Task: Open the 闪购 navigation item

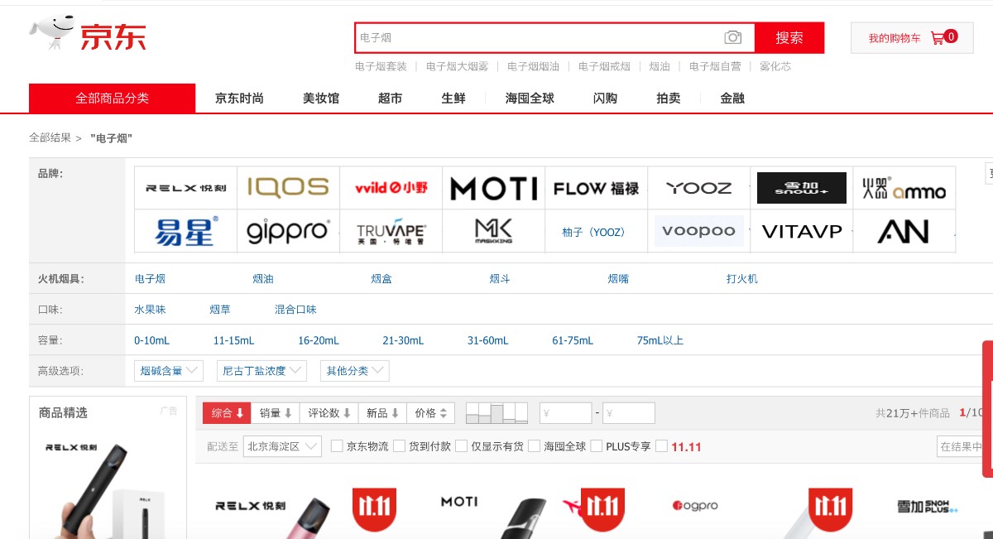Action: click(605, 98)
